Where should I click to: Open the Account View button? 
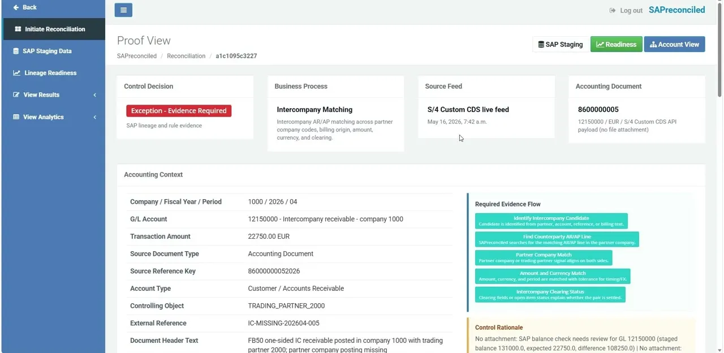tap(674, 44)
